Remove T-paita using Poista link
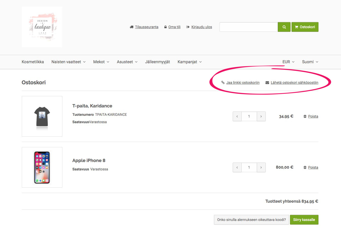This screenshot has width=341, height=240. (x=313, y=116)
